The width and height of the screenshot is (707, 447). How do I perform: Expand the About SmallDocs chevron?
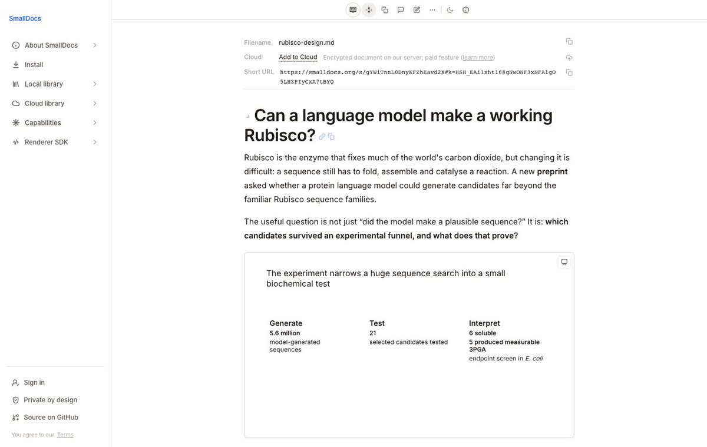tap(95, 45)
